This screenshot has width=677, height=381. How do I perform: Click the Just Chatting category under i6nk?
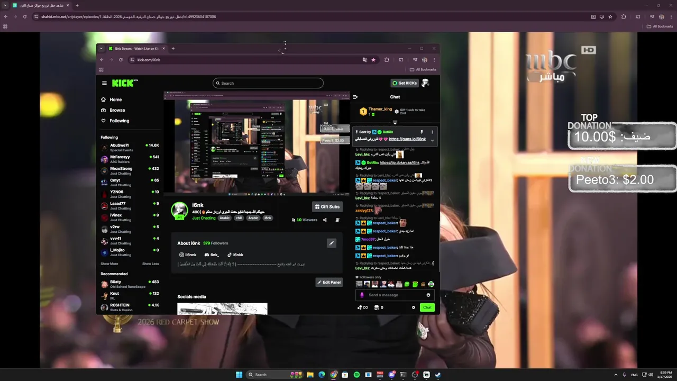[x=204, y=218]
